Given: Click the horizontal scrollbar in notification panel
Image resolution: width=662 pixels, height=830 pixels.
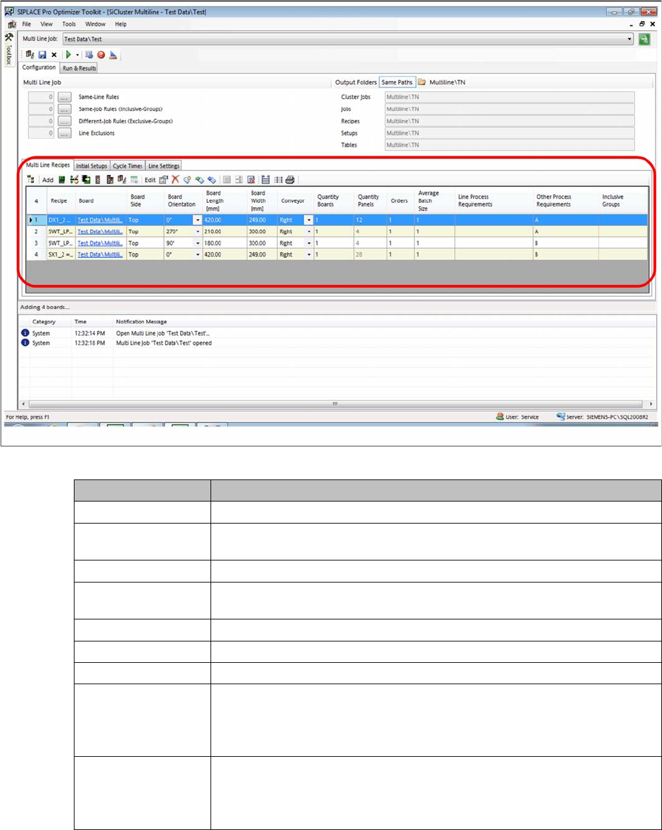Looking at the screenshot, I should [x=335, y=404].
